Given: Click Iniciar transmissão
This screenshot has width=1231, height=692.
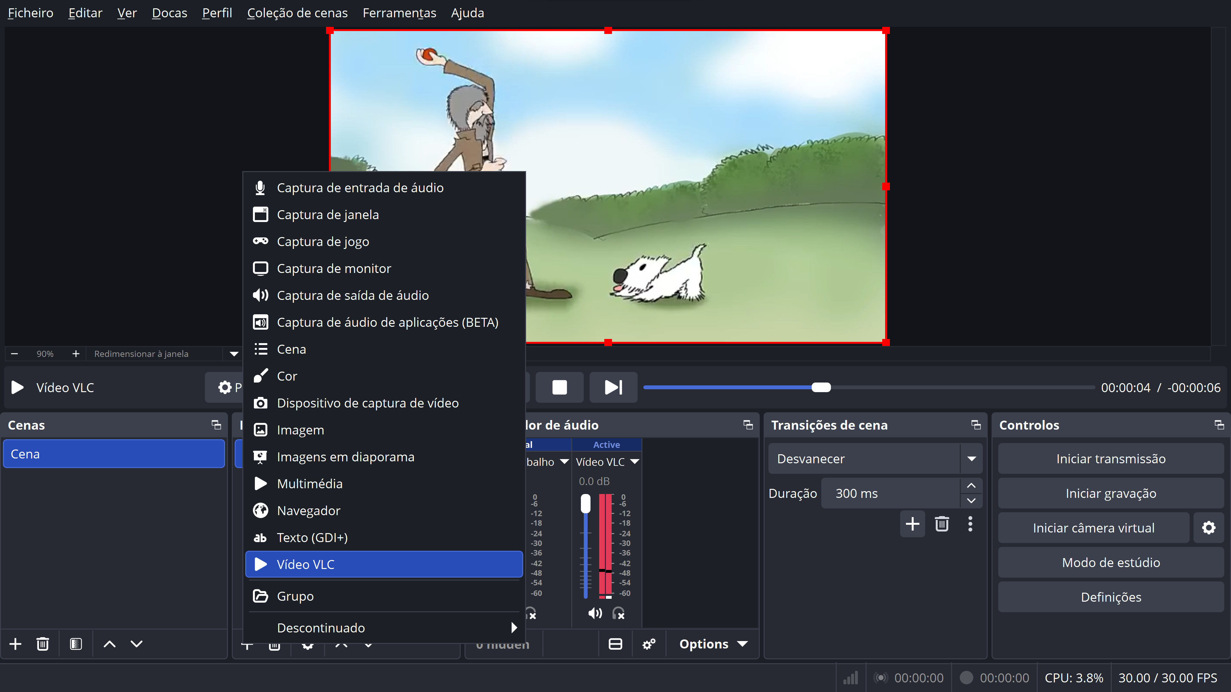Looking at the screenshot, I should (1110, 459).
